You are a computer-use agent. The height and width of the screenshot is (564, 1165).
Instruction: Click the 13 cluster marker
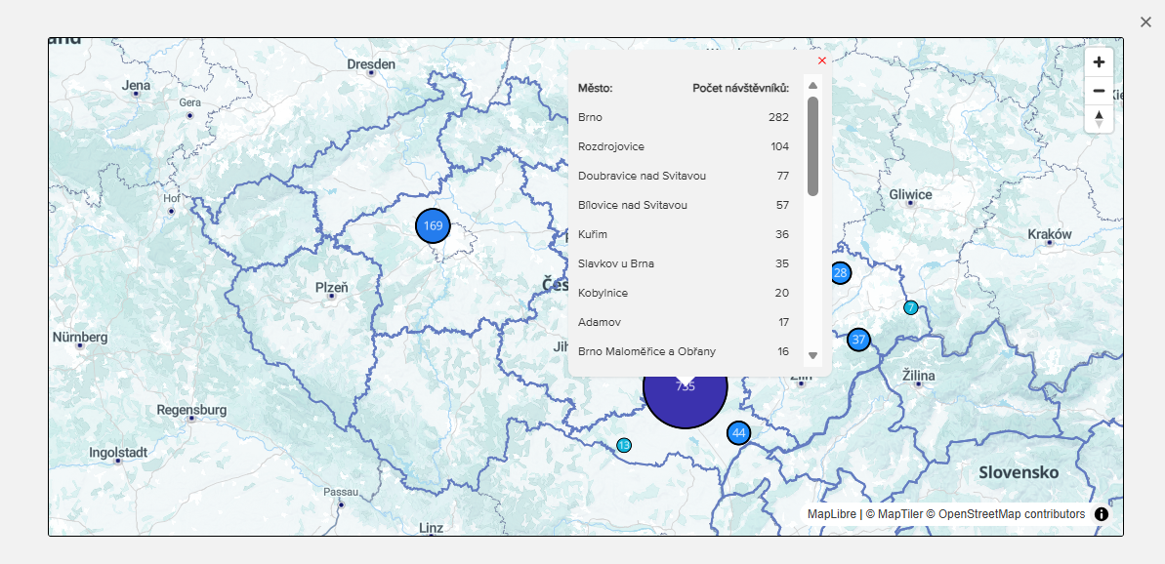pos(624,446)
